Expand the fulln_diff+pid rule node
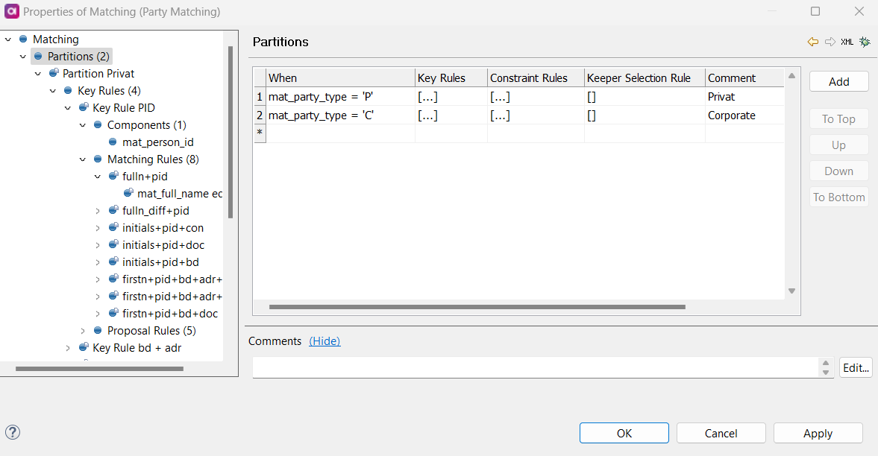The image size is (878, 456). point(98,211)
